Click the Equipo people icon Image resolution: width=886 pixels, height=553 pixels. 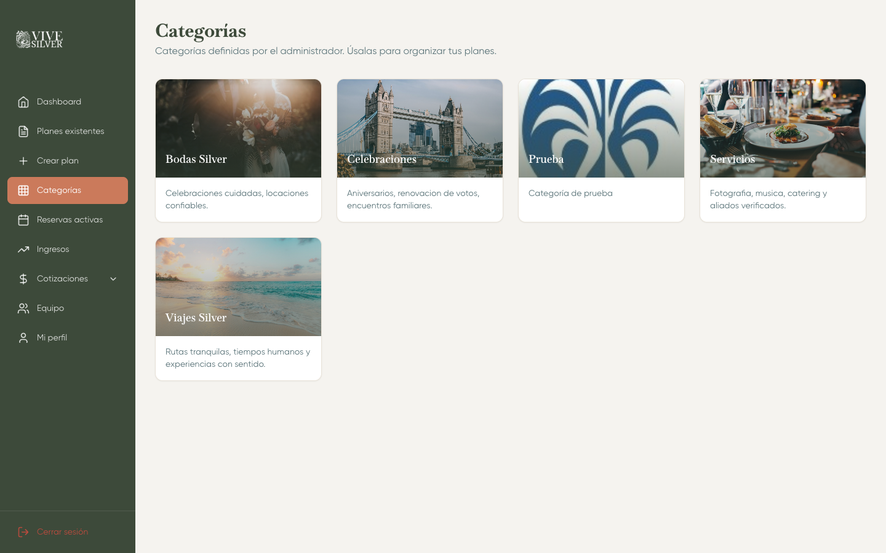pyautogui.click(x=23, y=308)
